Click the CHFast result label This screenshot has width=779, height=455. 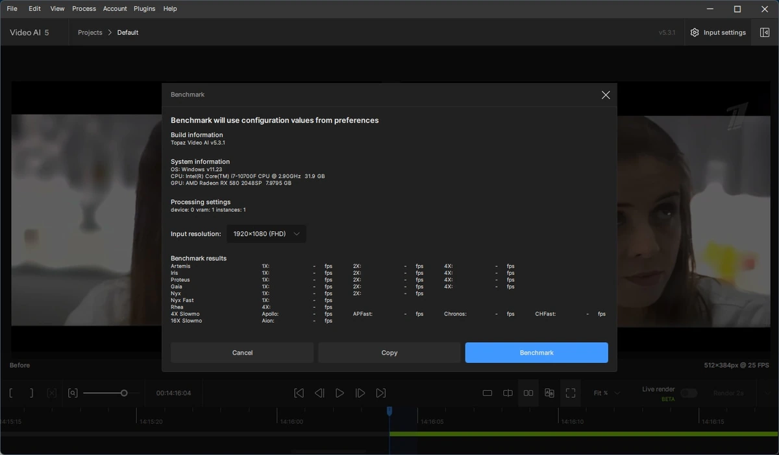click(545, 314)
